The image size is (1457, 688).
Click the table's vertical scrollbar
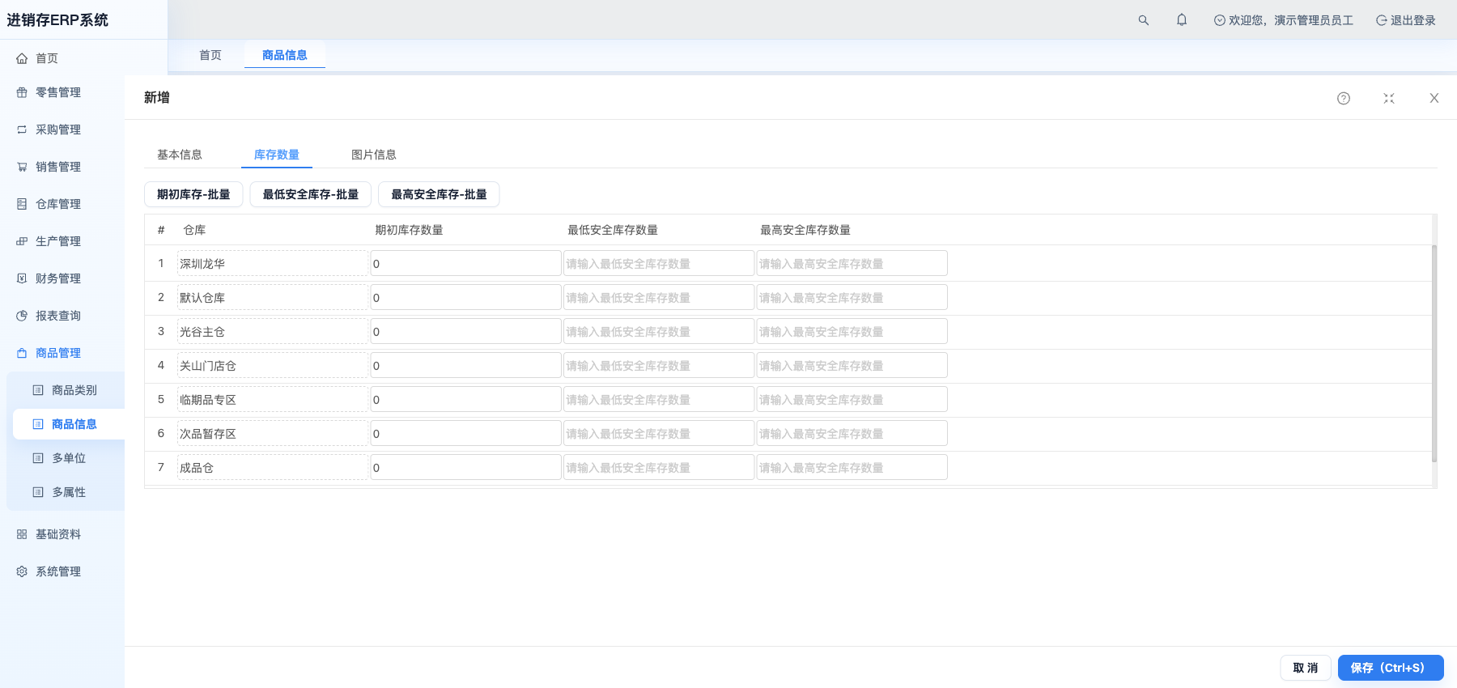click(1434, 353)
